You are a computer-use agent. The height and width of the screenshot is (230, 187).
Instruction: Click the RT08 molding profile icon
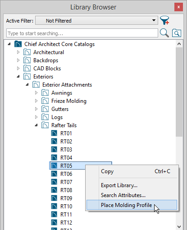point(54,190)
